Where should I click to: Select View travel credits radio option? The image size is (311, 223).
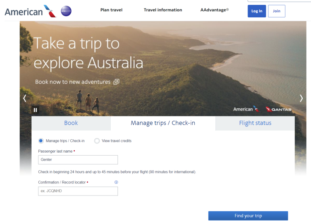coord(97,141)
